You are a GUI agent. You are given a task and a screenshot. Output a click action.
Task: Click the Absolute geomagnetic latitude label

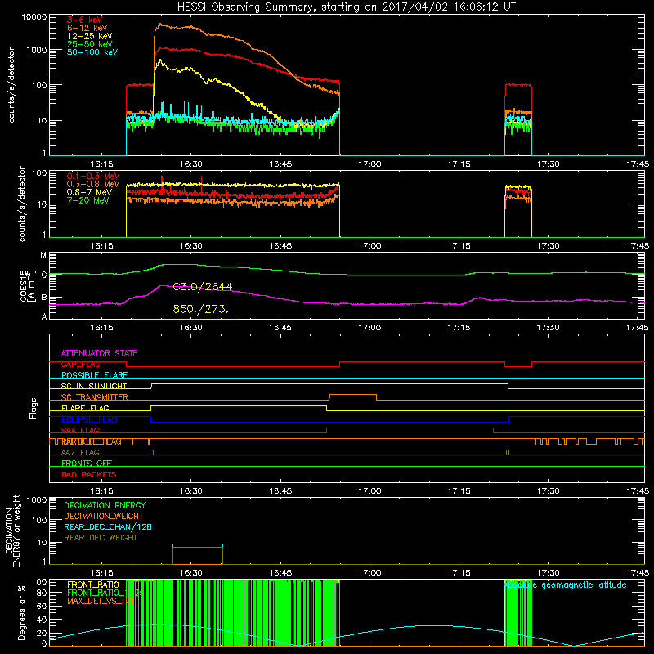[x=565, y=585]
